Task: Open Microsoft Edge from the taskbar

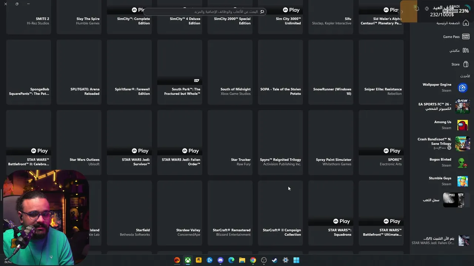Action: click(231, 260)
